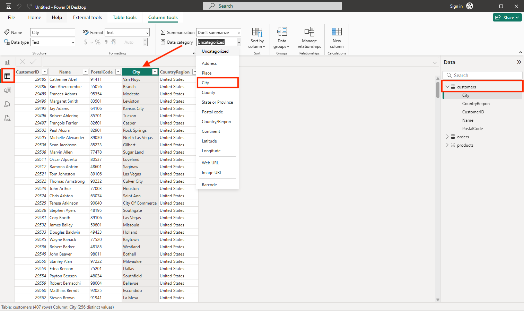Select PostalCode field in Data pane
This screenshot has width=524, height=311.
tap(472, 129)
